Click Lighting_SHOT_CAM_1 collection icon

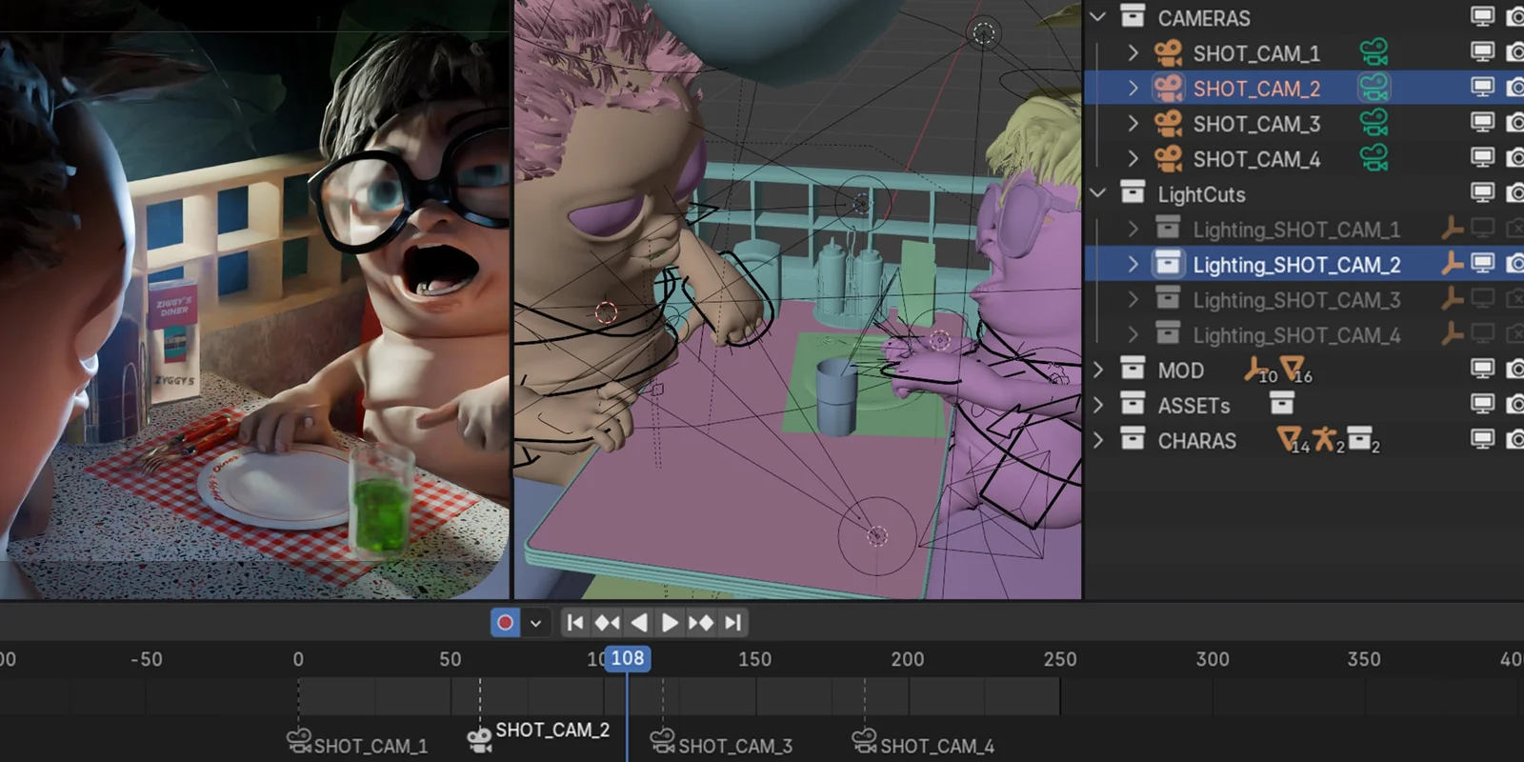1168,229
